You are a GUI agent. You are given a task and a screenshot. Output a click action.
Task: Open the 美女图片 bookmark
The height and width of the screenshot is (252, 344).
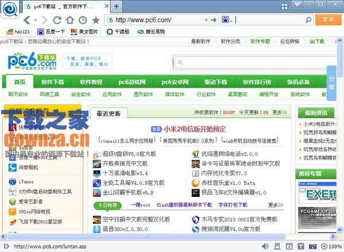84,32
